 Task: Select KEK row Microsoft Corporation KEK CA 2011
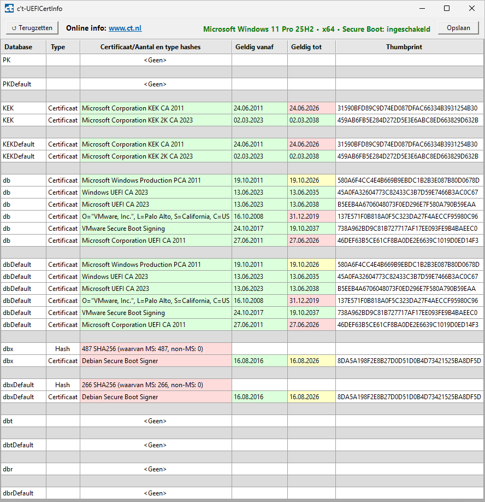(242, 108)
